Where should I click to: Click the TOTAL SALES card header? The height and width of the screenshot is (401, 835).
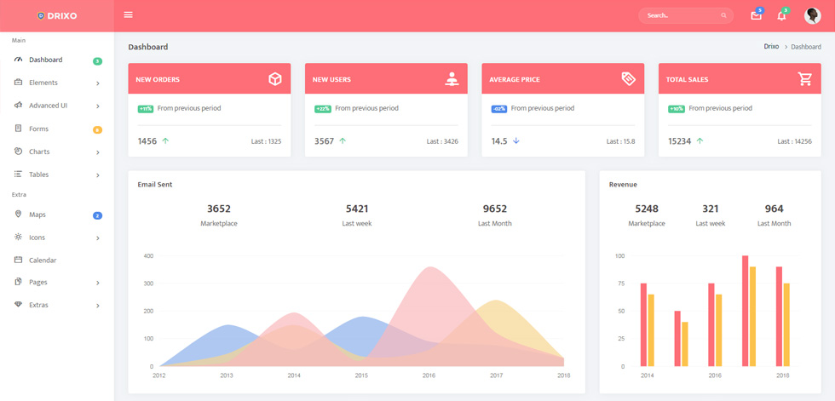coord(740,78)
